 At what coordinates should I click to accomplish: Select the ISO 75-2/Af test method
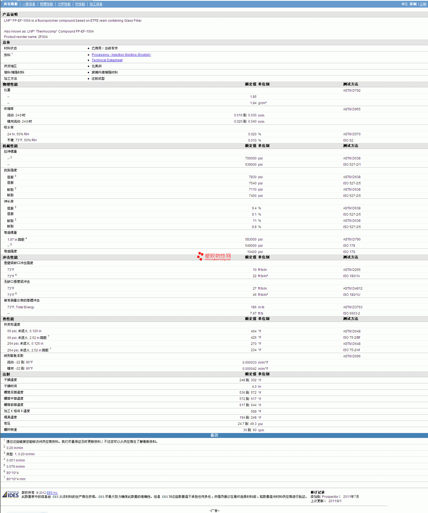pos(351,350)
